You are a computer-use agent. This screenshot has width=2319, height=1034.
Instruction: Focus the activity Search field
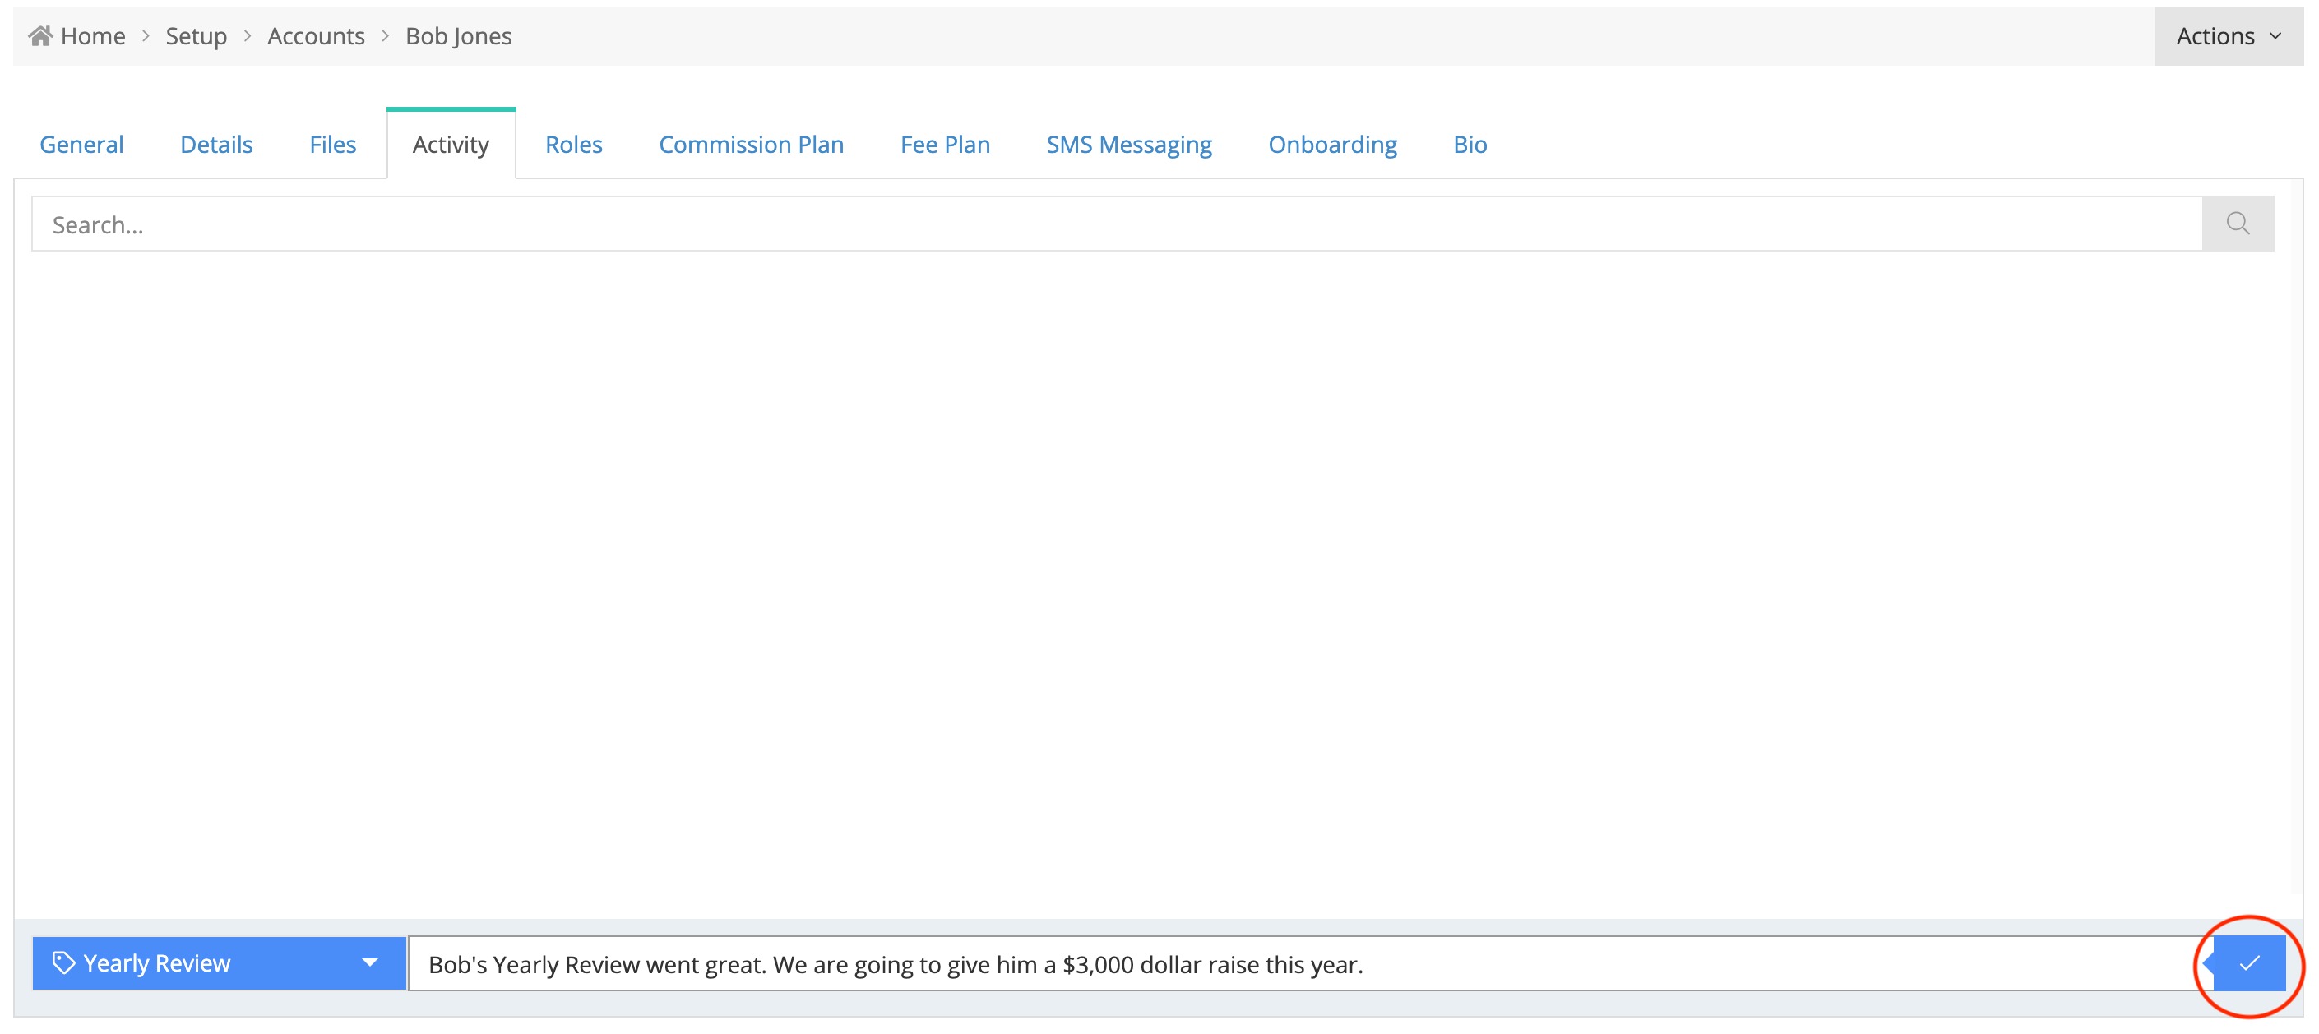pyautogui.click(x=1116, y=224)
